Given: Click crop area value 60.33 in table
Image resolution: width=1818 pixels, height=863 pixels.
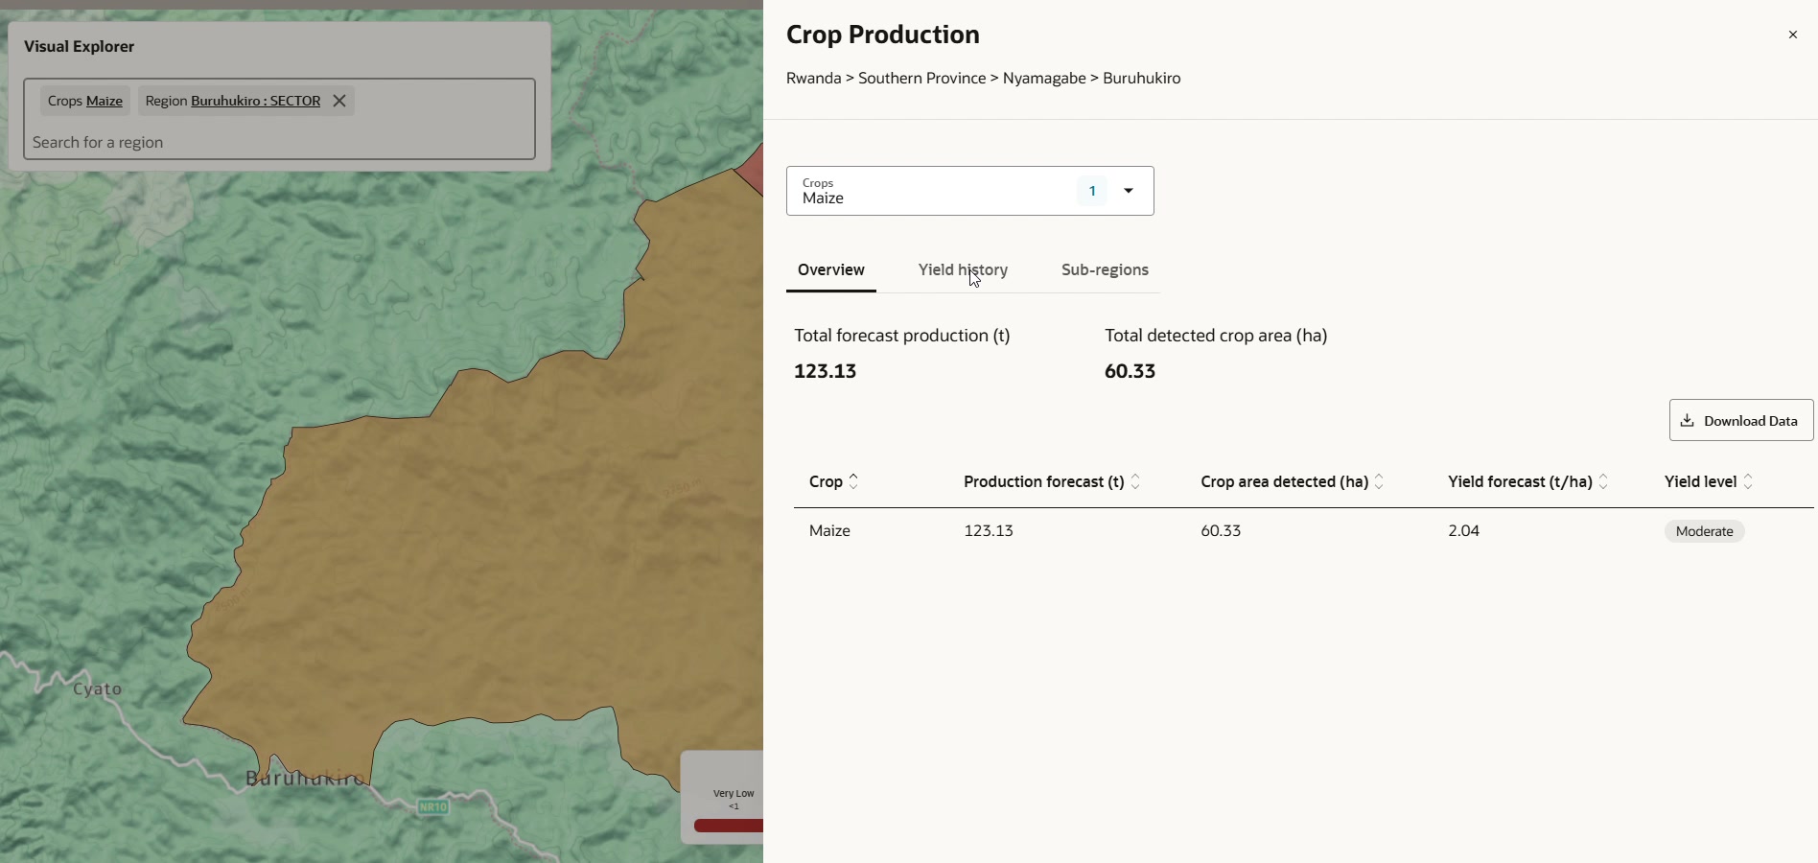Looking at the screenshot, I should [1222, 530].
